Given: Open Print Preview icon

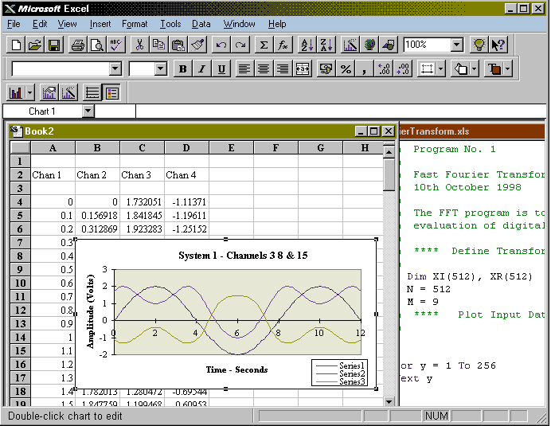Looking at the screenshot, I should tap(97, 45).
